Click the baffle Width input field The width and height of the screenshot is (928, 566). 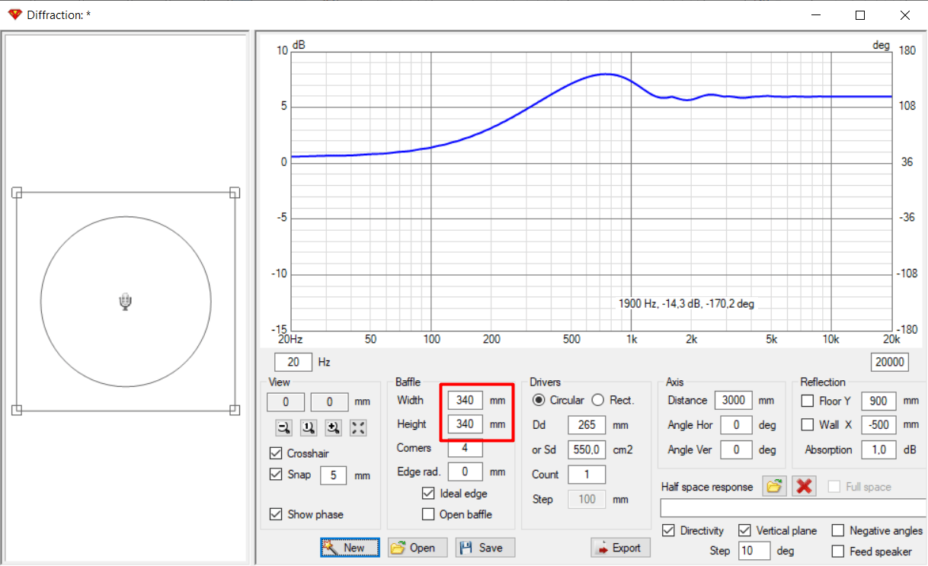[x=465, y=400]
